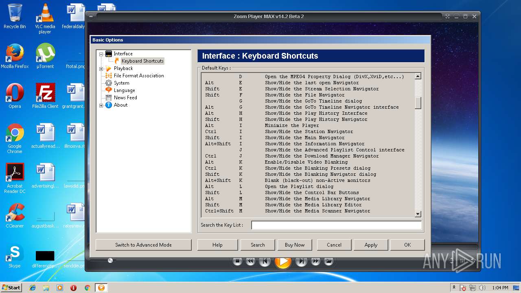Open file using the folder button

click(329, 261)
